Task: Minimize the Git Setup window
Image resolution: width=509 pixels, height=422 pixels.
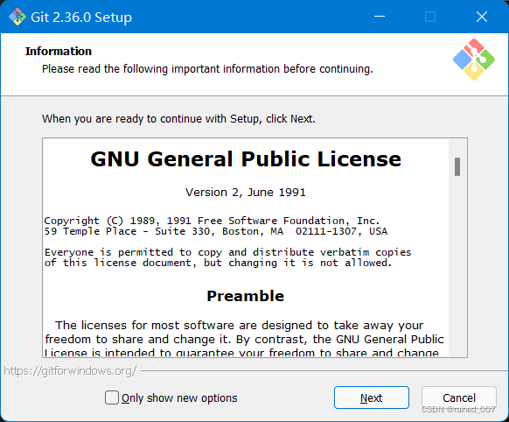Action: pos(380,17)
